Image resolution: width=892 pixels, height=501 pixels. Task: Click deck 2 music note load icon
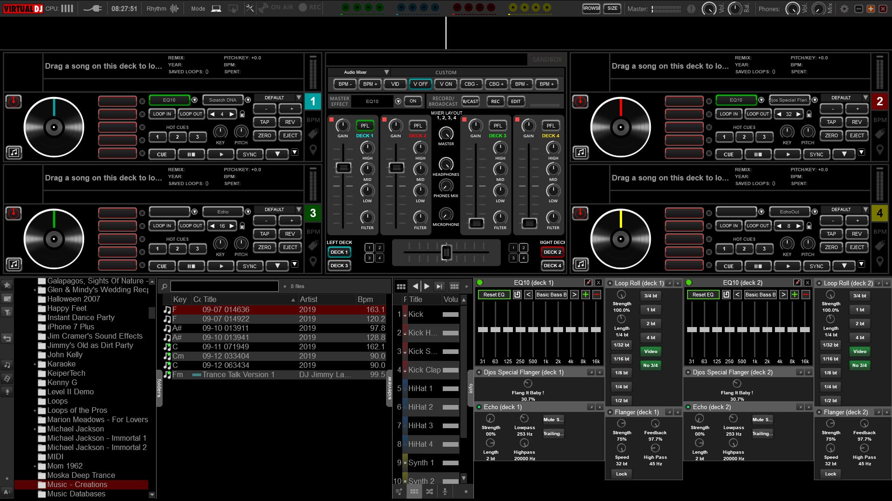click(x=580, y=152)
